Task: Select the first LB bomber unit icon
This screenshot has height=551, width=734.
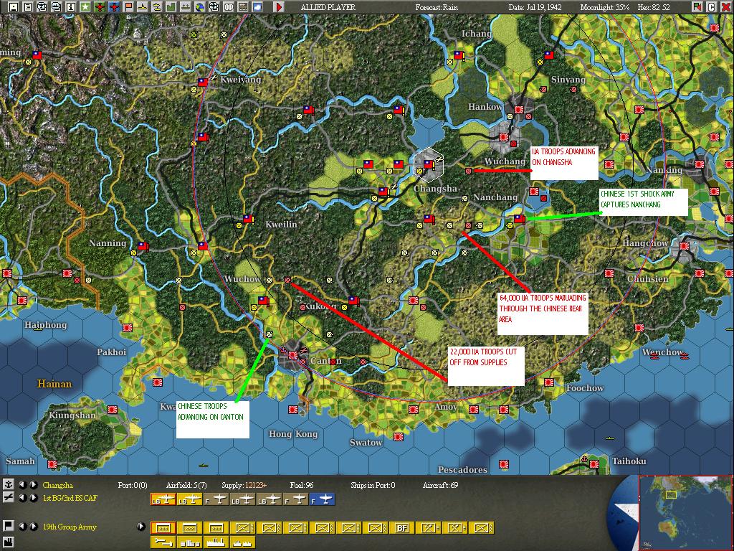Action: (163, 499)
